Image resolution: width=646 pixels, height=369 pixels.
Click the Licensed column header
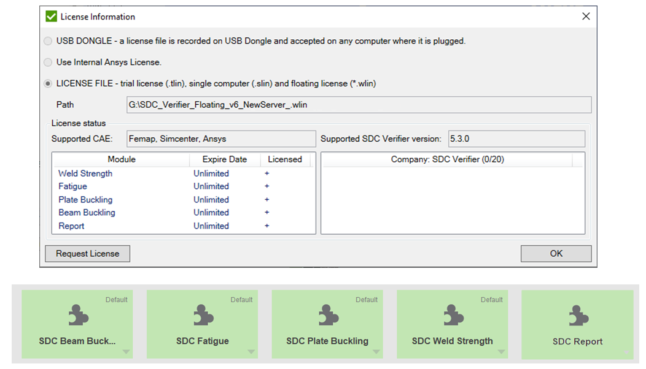pyautogui.click(x=285, y=159)
